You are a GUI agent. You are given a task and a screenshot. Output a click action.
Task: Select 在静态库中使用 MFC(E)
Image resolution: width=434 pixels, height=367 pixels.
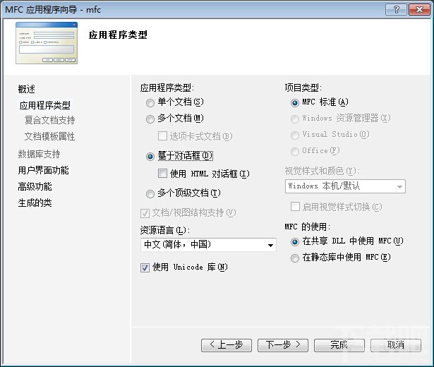tap(295, 258)
